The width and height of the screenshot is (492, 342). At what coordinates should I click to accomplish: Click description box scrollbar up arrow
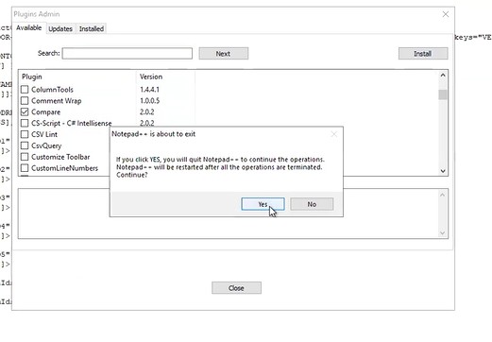(x=442, y=196)
